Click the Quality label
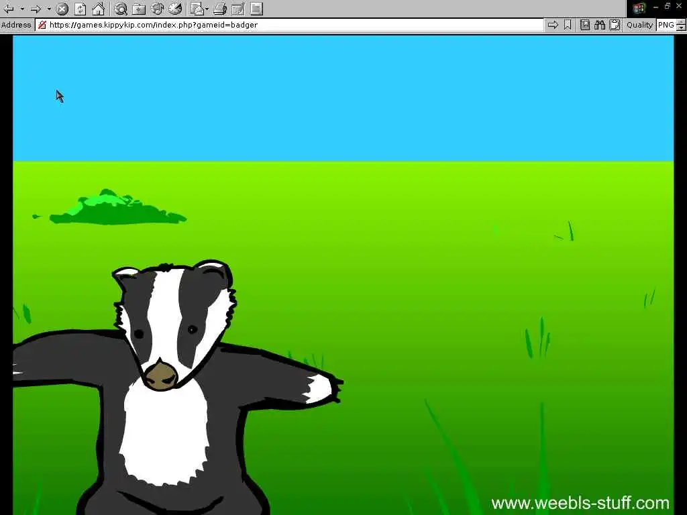 [639, 25]
